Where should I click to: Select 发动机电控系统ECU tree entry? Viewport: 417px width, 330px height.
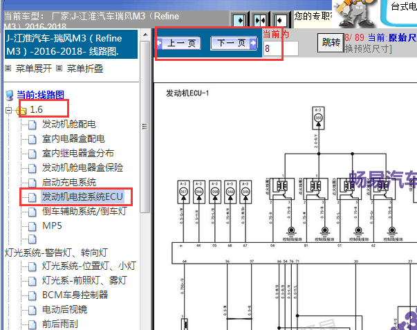[x=82, y=196]
